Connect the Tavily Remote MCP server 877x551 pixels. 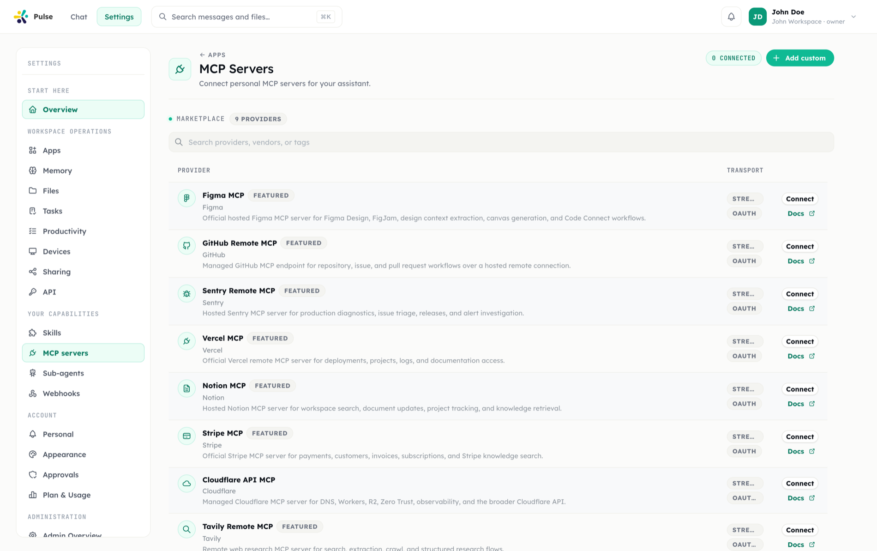point(800,530)
